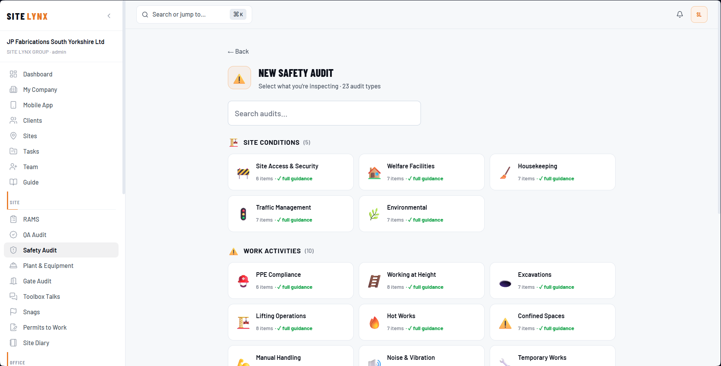This screenshot has height=366, width=721.
Task: Choose the Hot Works audit type
Action: [422, 322]
